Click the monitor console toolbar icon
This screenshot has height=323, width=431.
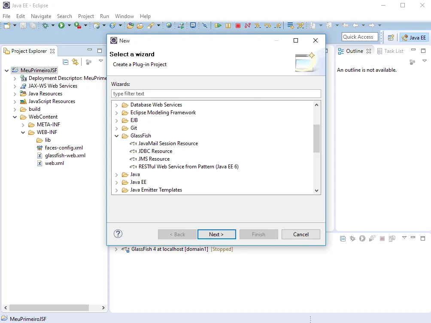tap(193, 26)
